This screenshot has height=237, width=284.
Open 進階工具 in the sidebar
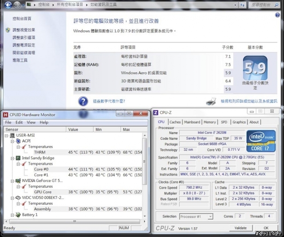point(20,60)
